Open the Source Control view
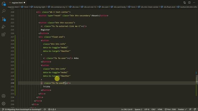The height and width of the screenshot is (111, 198). [x=3, y=19]
